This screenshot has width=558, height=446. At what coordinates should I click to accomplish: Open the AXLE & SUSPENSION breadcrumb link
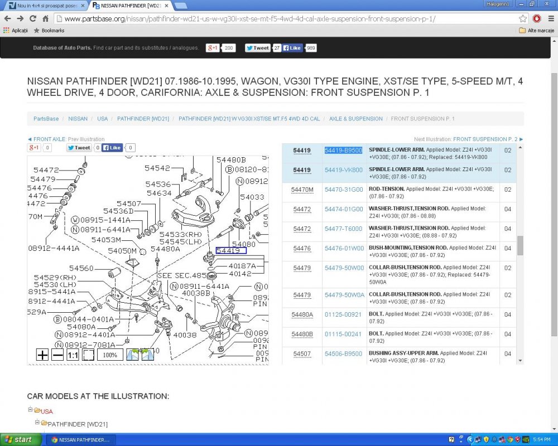(355, 119)
